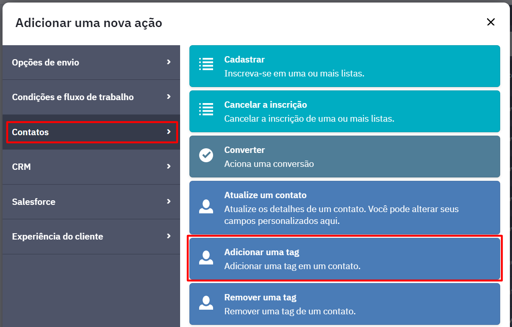Close the Adicionar uma nova ação dialog
The height and width of the screenshot is (327, 512).
point(490,22)
